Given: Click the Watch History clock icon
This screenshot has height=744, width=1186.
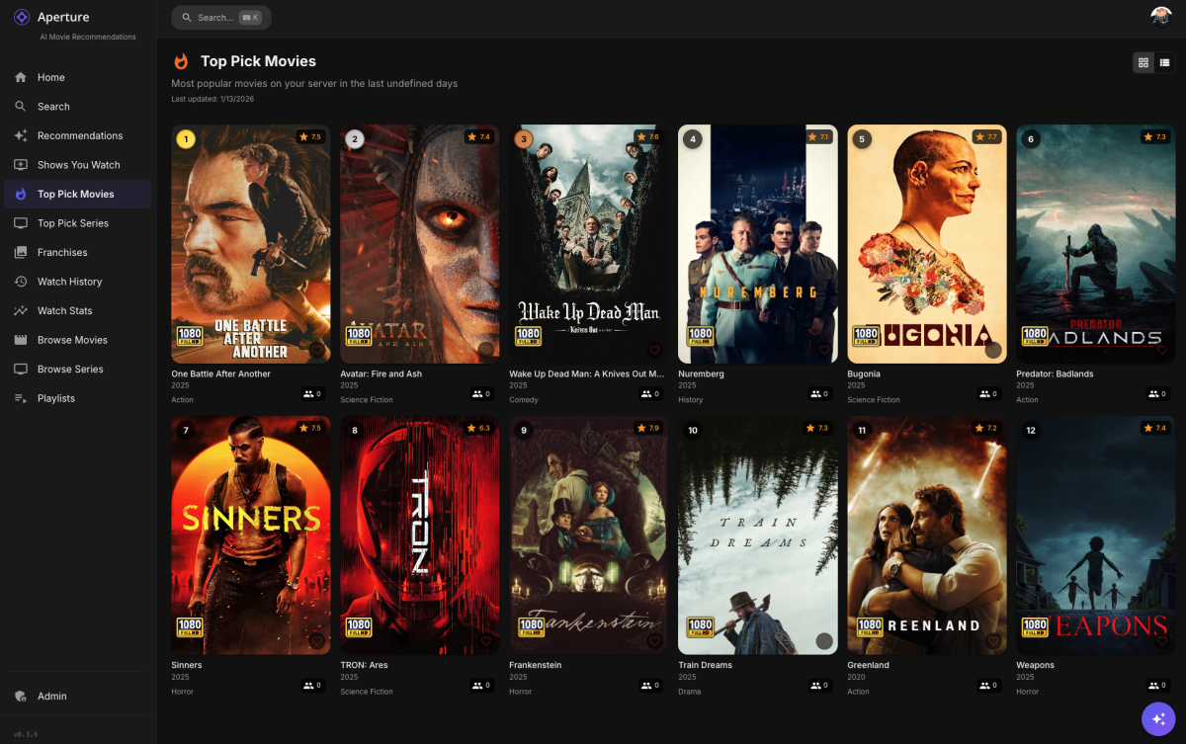Looking at the screenshot, I should tap(21, 282).
